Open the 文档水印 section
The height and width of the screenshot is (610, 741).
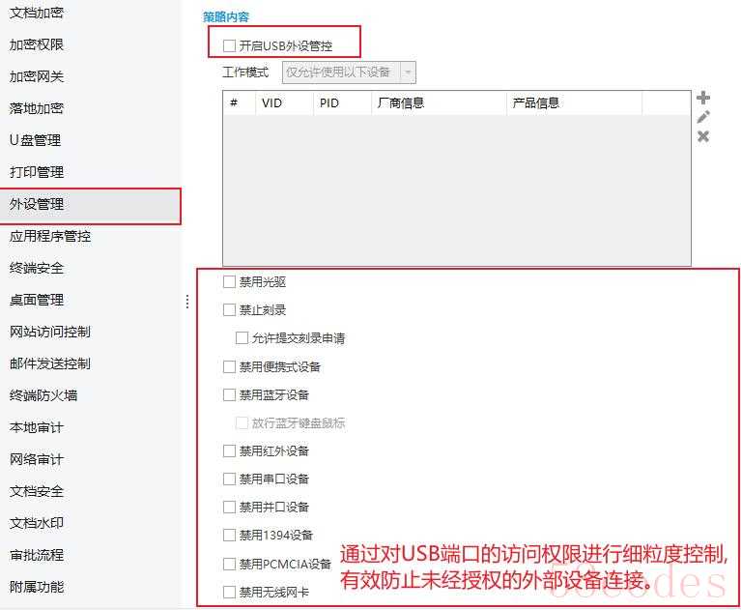pos(37,523)
